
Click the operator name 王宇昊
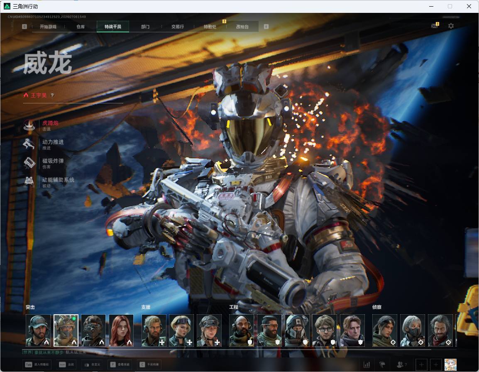click(39, 95)
